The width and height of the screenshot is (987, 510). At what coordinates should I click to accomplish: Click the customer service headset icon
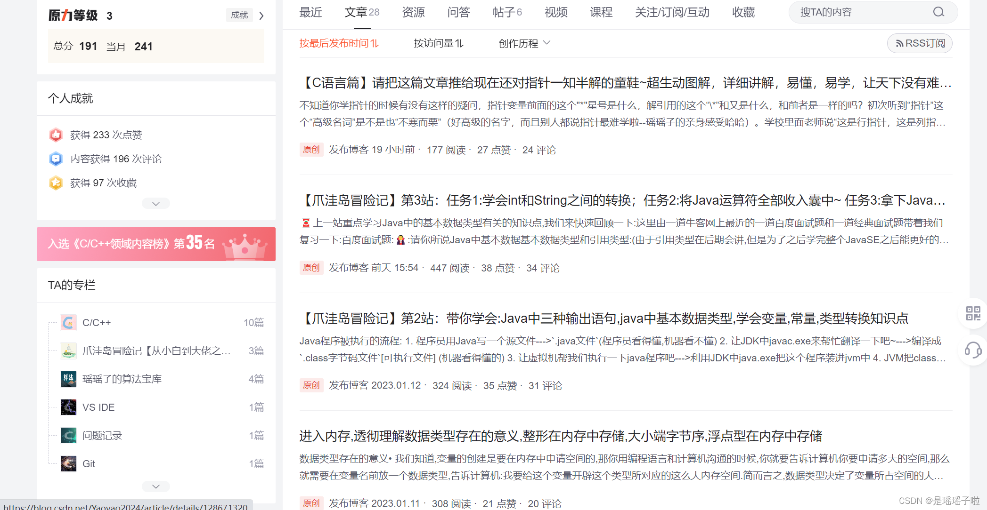coord(973,350)
